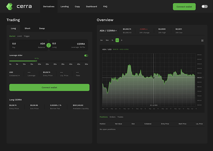Click the chart crosshair date label
Screen dimensions: 213x151
154,105
